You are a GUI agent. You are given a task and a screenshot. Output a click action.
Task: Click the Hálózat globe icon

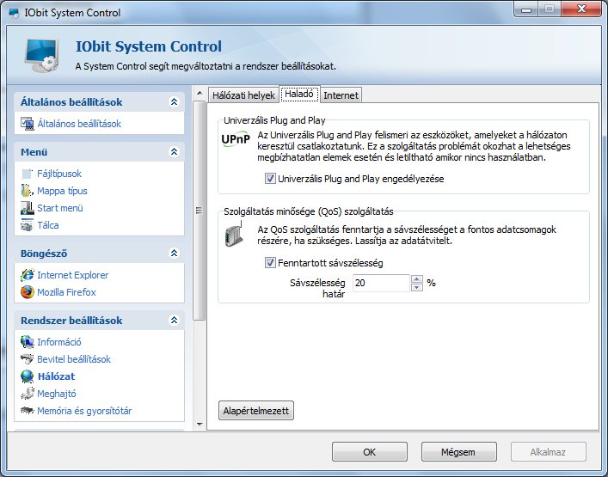click(28, 376)
